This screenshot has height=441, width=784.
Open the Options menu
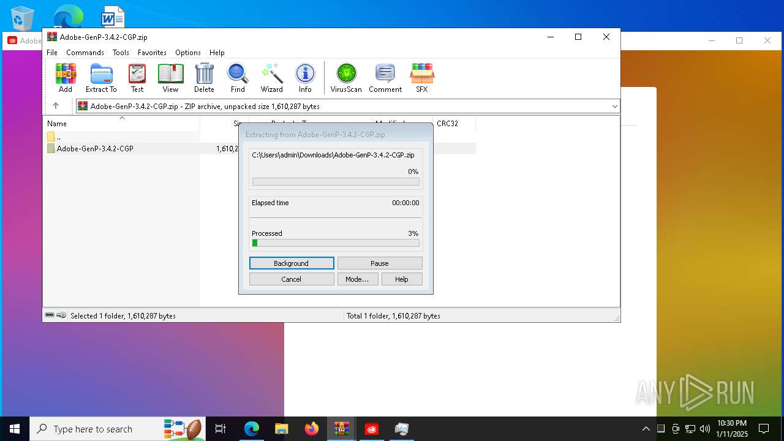188,53
